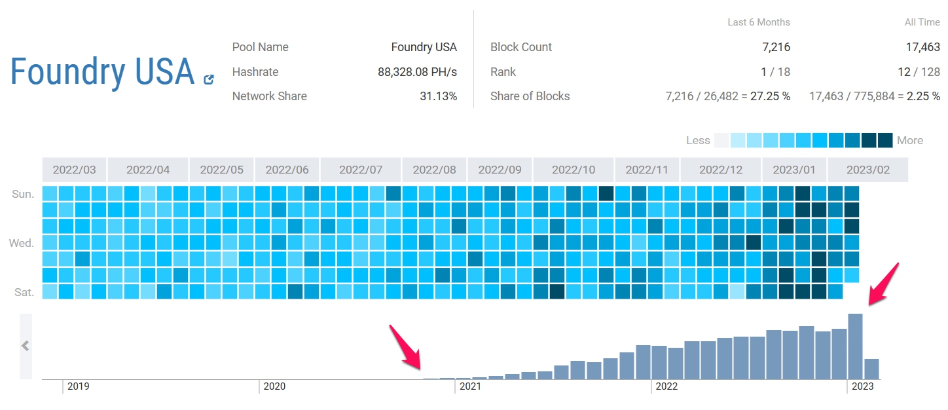Open the external link icon beside Foundry USA
The width and height of the screenshot is (948, 410).
[209, 79]
